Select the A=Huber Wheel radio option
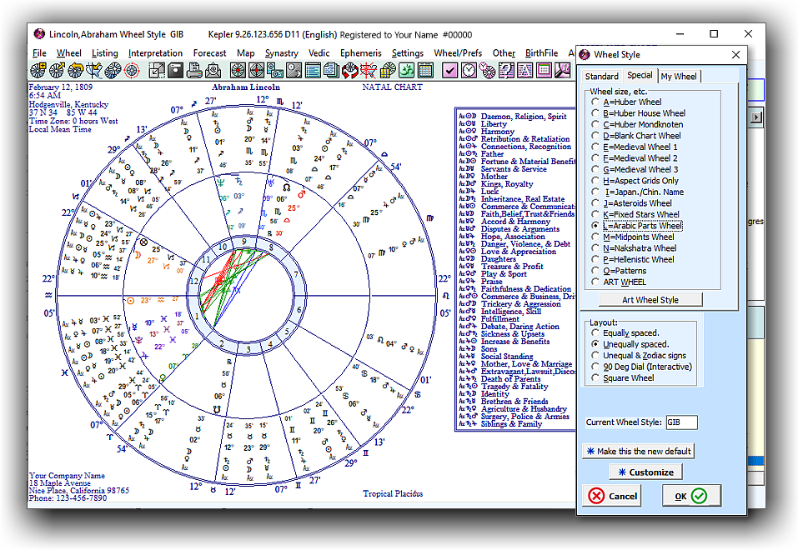Viewport: 798px width, 550px height. pos(595,102)
